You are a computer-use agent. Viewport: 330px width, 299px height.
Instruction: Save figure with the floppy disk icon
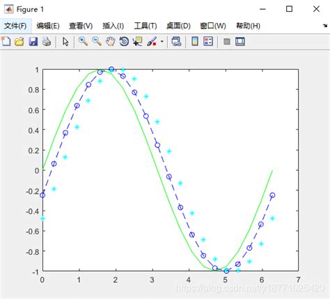(33, 42)
